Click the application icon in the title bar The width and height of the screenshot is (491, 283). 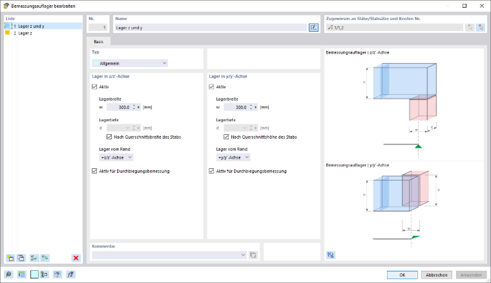pos(6,6)
